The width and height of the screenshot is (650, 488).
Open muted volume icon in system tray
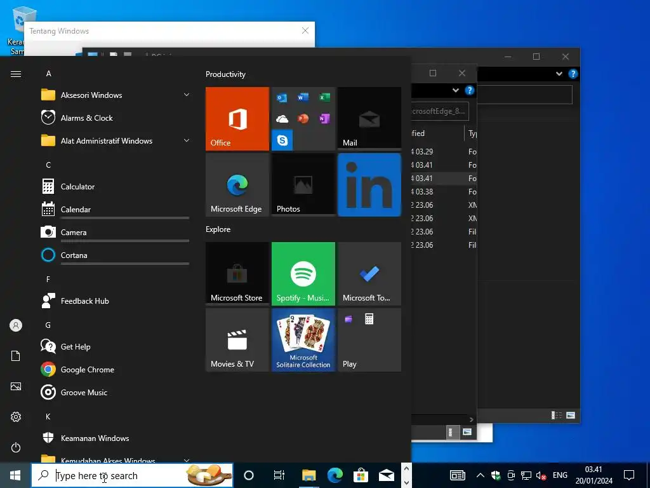point(541,475)
